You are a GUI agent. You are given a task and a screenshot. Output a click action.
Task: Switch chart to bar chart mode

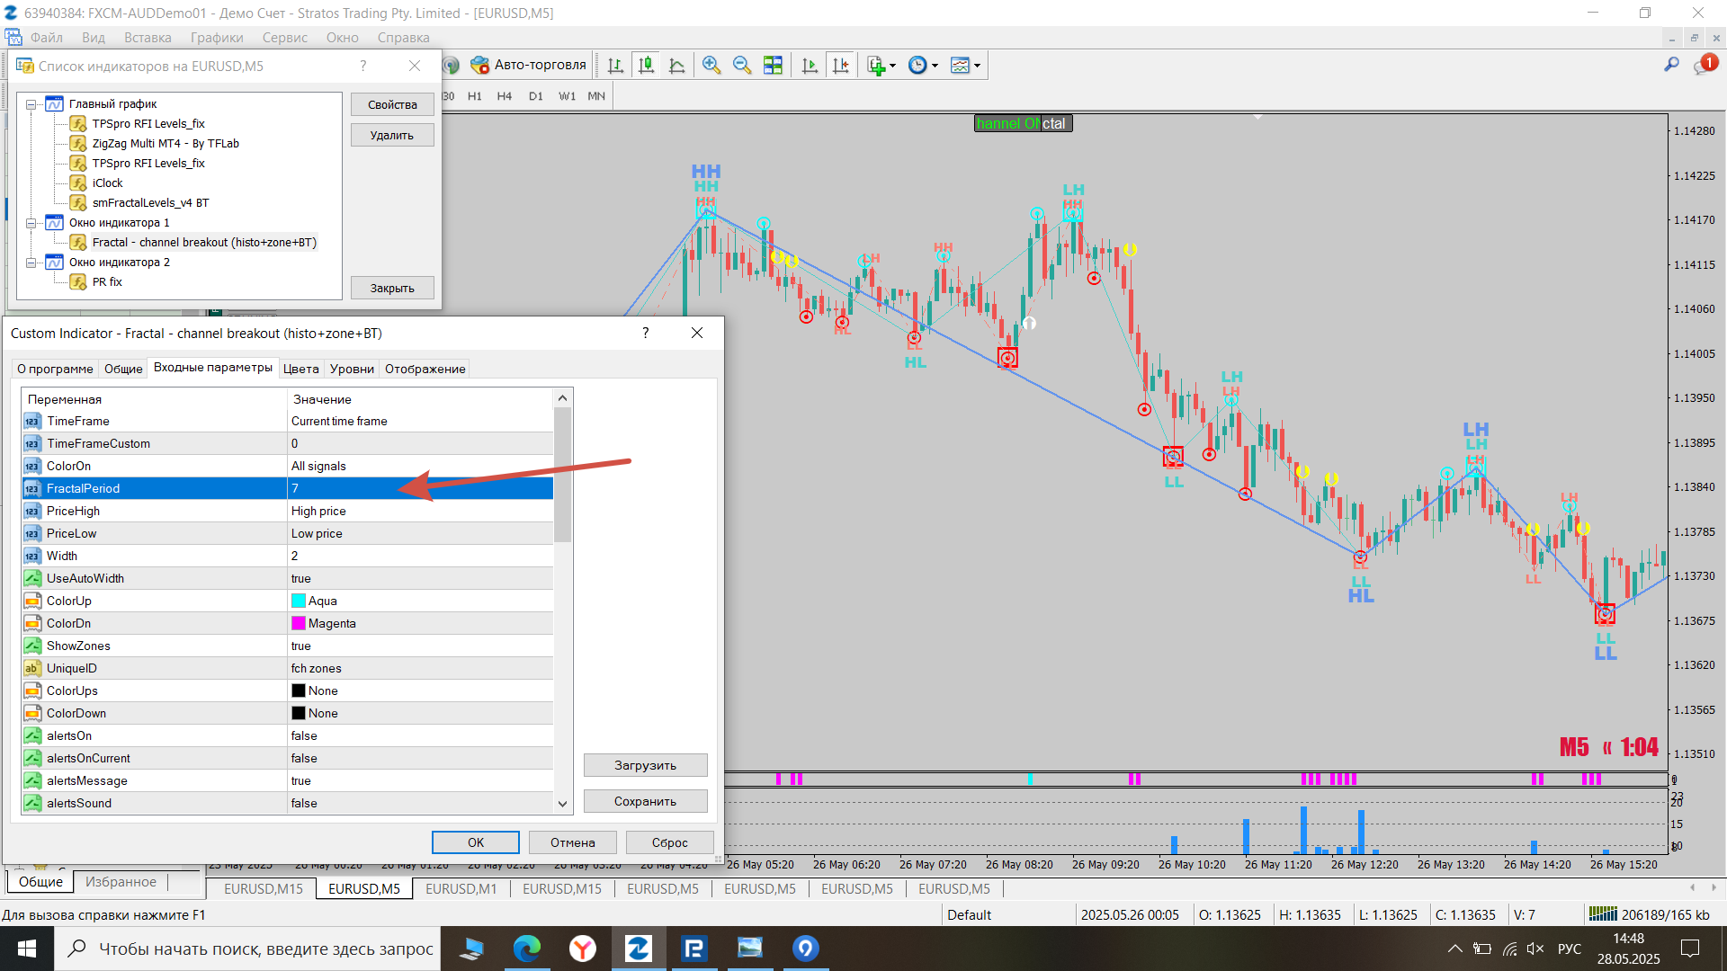tap(615, 65)
